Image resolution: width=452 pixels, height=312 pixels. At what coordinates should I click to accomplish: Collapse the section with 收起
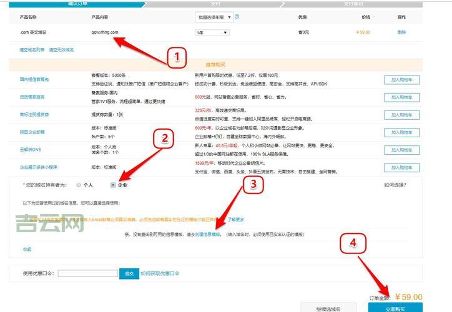27,249
